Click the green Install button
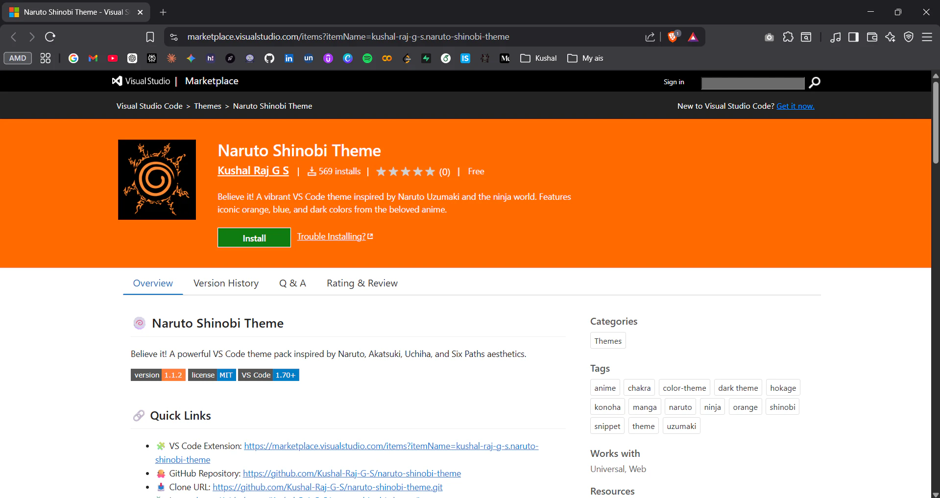Screen dimensions: 940x498 254,237
